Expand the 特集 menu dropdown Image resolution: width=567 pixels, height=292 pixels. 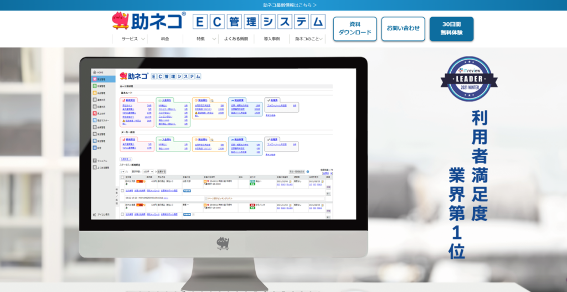(x=200, y=39)
